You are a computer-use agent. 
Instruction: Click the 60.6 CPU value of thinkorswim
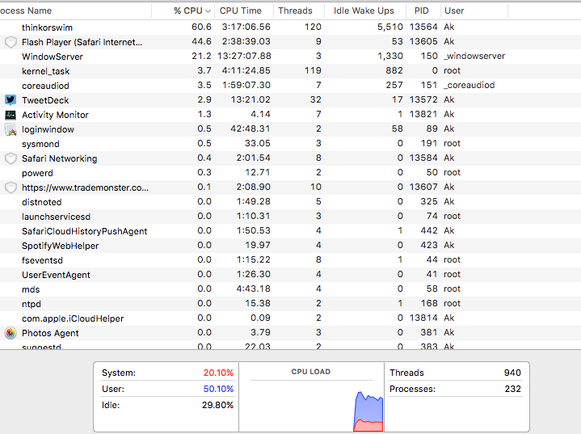tap(201, 27)
